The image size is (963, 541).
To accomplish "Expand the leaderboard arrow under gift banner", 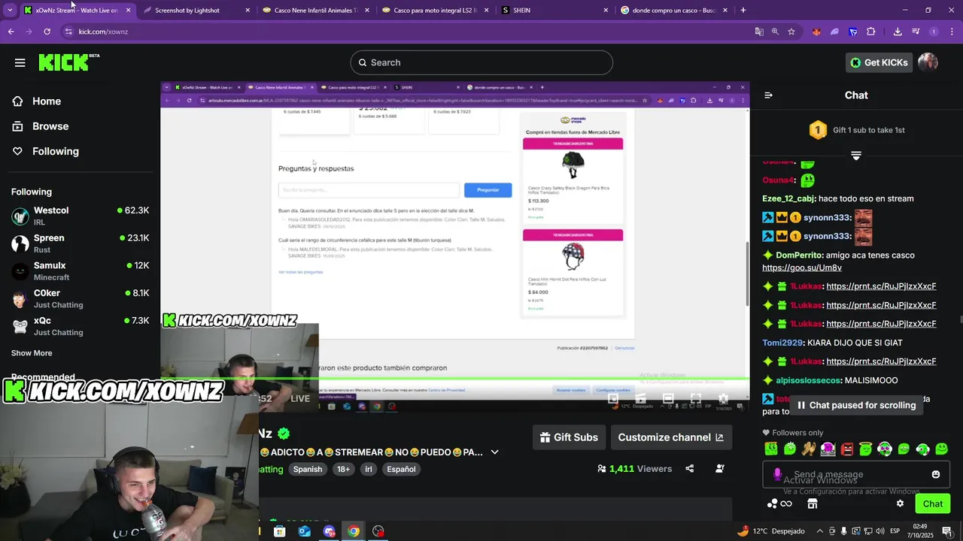I will (856, 156).
